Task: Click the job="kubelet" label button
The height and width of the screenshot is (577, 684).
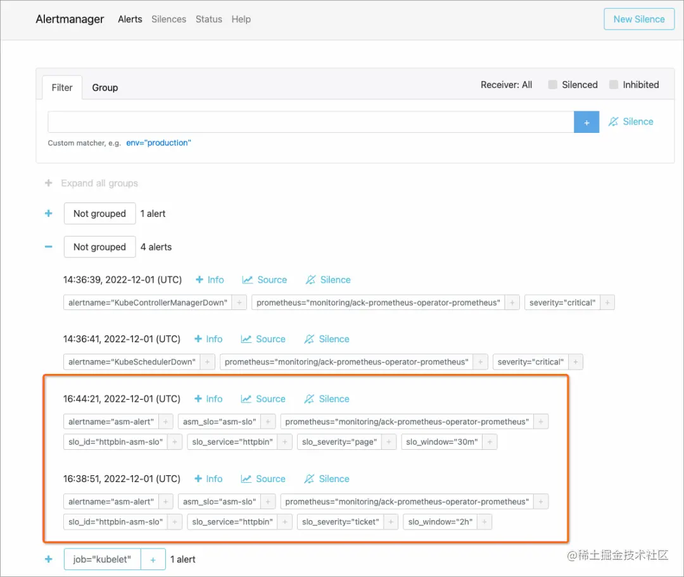Action: click(x=102, y=559)
